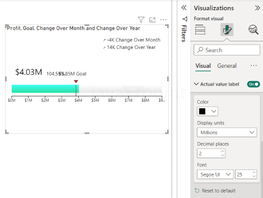
Task: Open the Display units Millions dropdown
Action: 227,132
